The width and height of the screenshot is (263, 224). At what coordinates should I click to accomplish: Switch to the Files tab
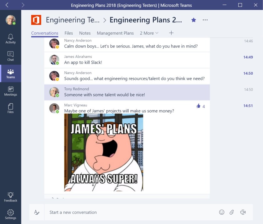click(x=69, y=33)
